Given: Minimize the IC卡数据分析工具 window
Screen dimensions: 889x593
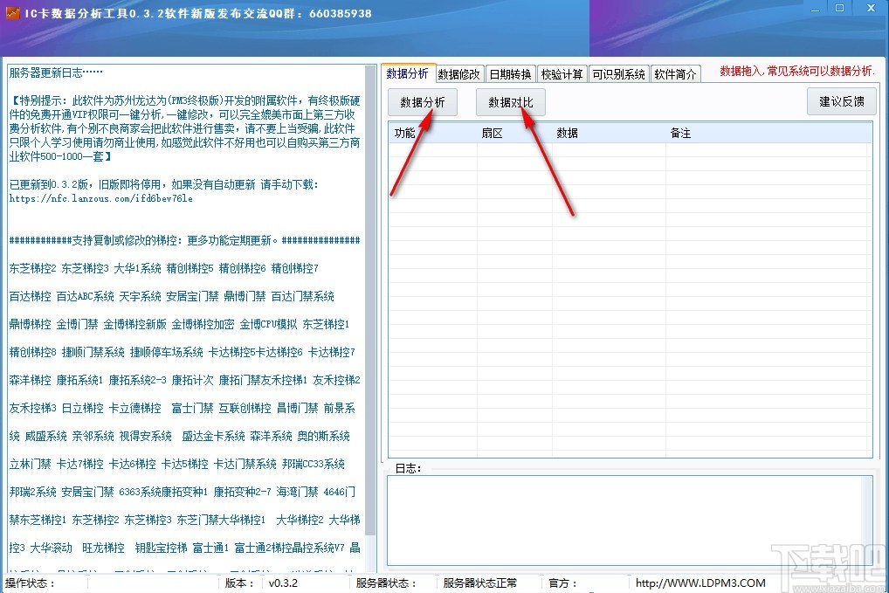Looking at the screenshot, I should point(815,9).
